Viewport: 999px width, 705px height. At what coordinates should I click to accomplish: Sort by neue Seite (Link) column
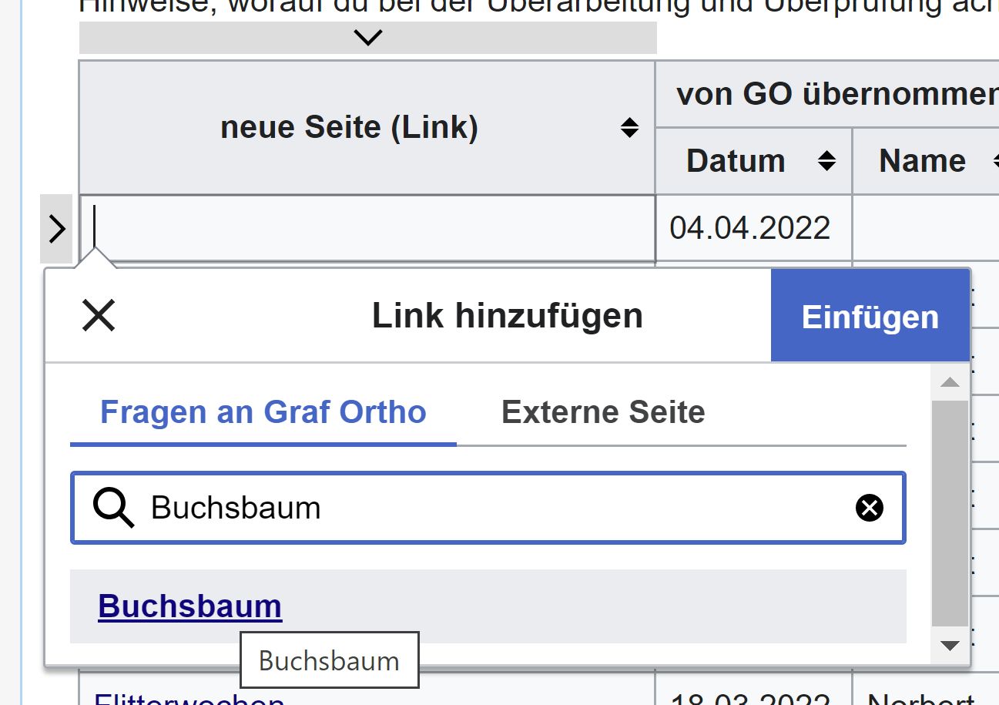(x=629, y=128)
